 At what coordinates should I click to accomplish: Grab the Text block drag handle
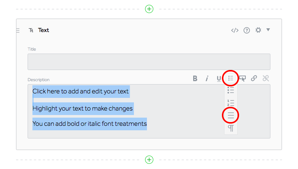(x=18, y=31)
